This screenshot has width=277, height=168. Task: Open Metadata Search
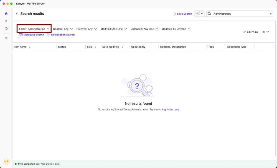pos(32,35)
